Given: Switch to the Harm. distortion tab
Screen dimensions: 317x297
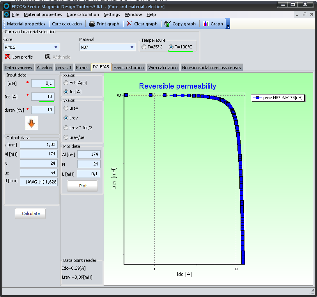Looking at the screenshot, I should pyautogui.click(x=129, y=68).
